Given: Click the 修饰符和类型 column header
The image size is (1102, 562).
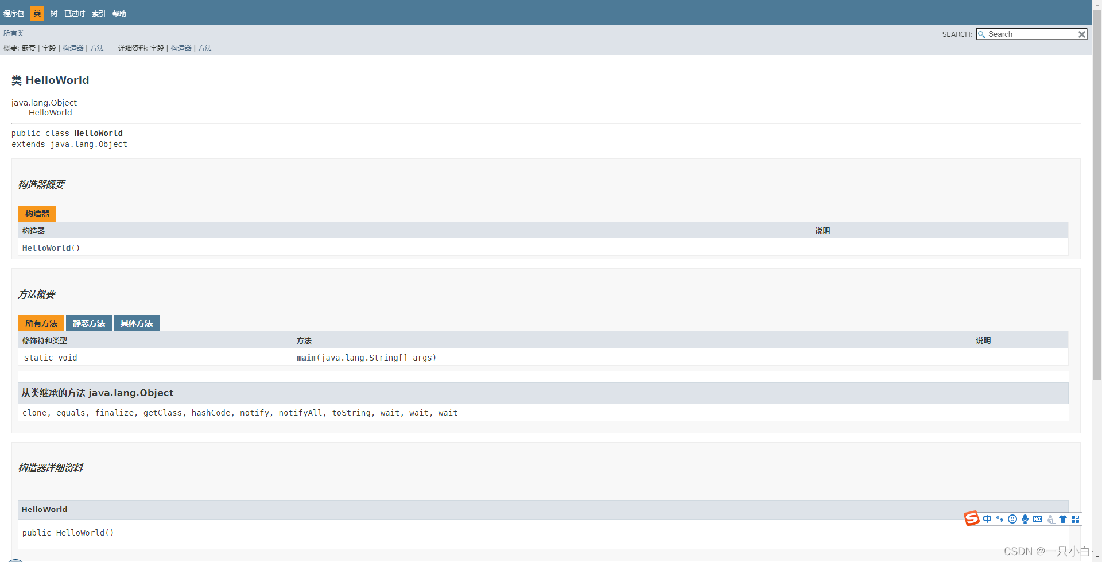Looking at the screenshot, I should coord(45,340).
